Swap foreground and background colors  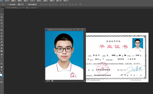(3, 72)
